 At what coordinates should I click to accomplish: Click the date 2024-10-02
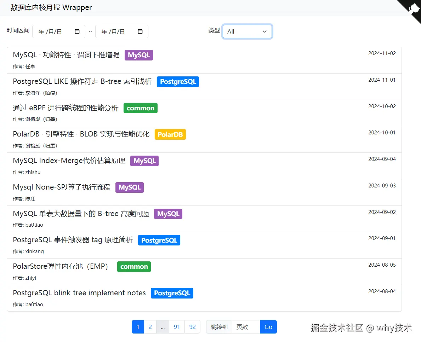pos(382,106)
